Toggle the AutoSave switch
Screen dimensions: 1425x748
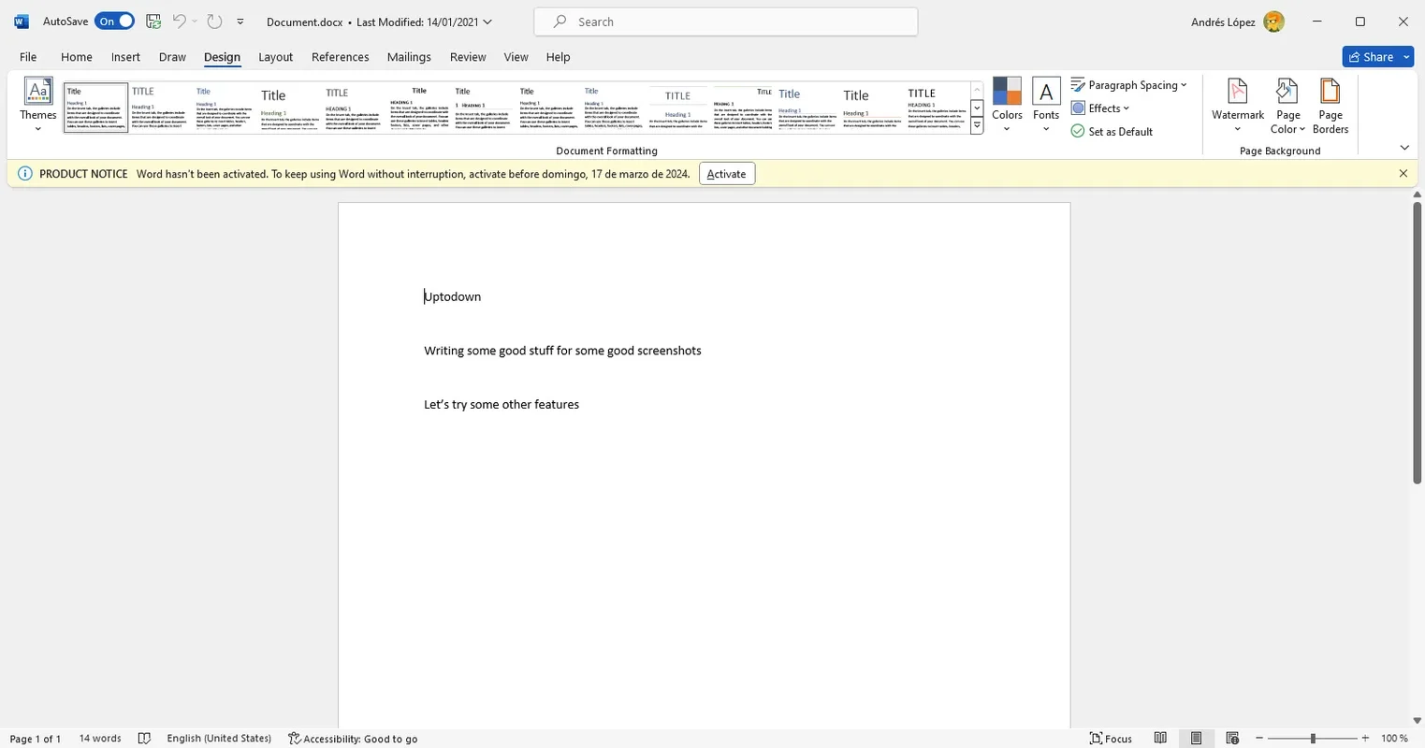pos(114,22)
